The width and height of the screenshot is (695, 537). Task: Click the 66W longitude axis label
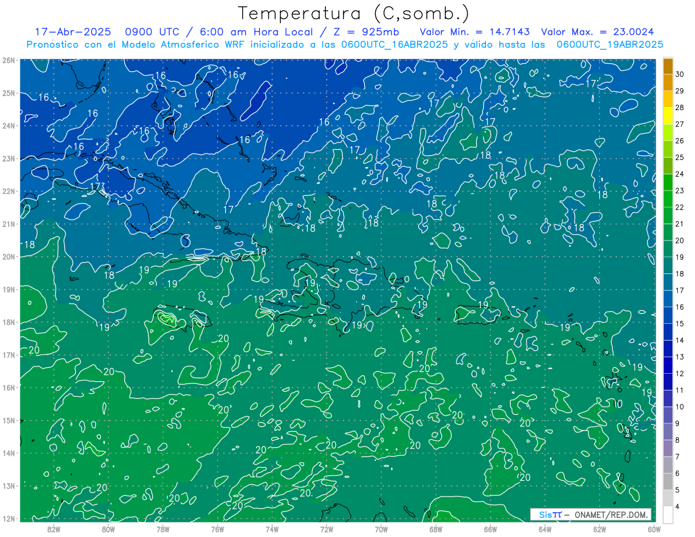point(491,529)
